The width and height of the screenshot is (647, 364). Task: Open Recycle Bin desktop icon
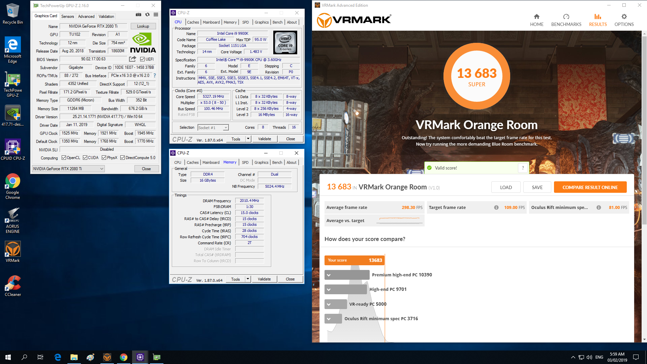(x=13, y=14)
